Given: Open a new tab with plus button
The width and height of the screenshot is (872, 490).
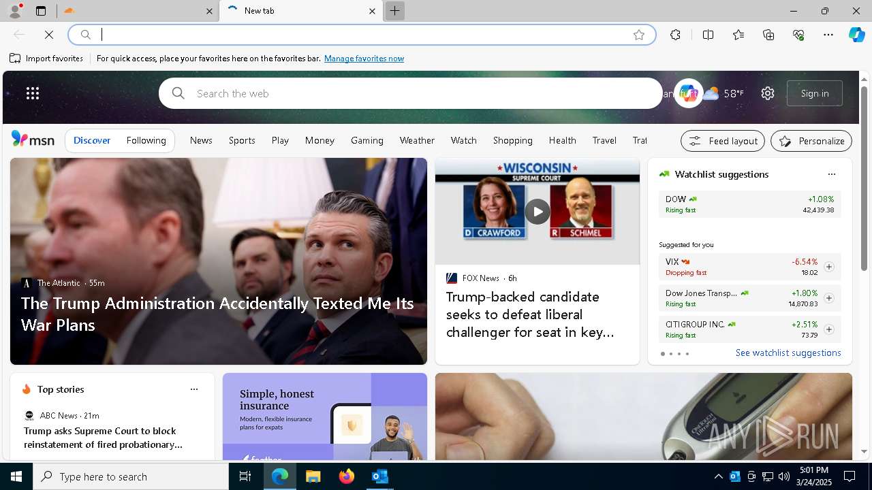Looking at the screenshot, I should 394,11.
